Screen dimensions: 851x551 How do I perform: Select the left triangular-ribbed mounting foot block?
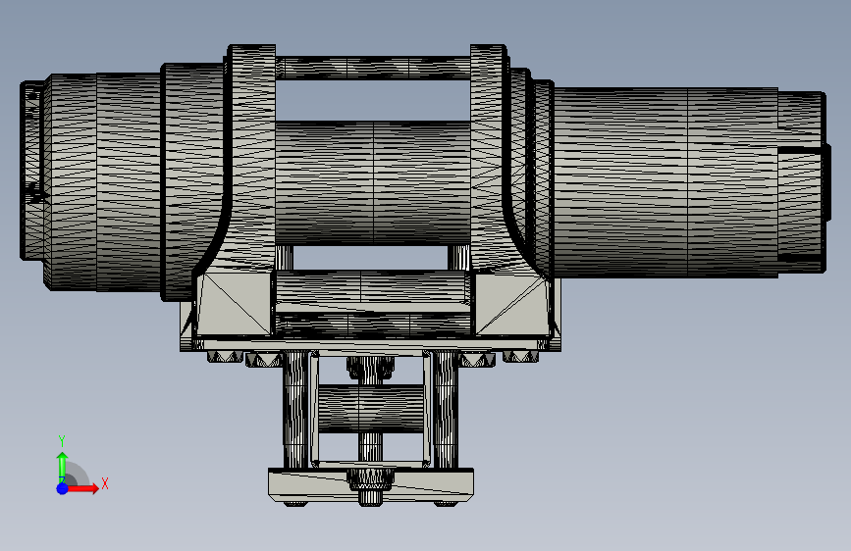coord(233,303)
